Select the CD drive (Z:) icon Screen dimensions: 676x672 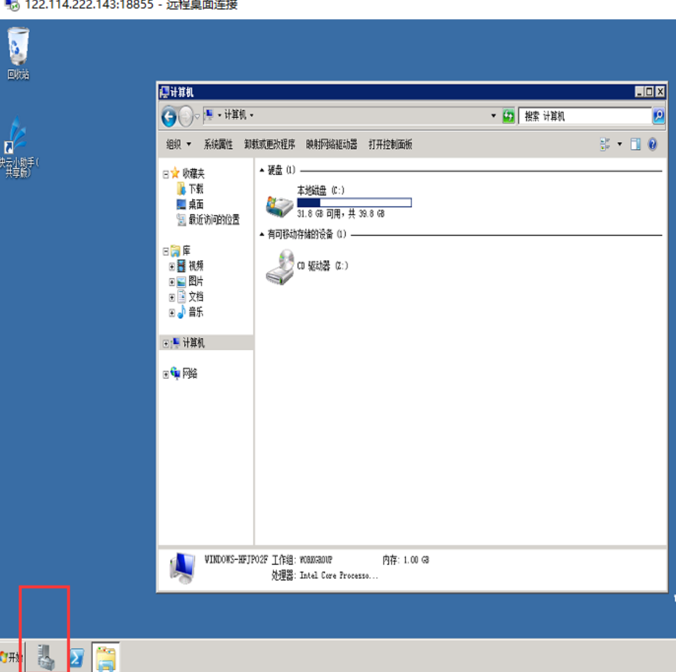(280, 267)
